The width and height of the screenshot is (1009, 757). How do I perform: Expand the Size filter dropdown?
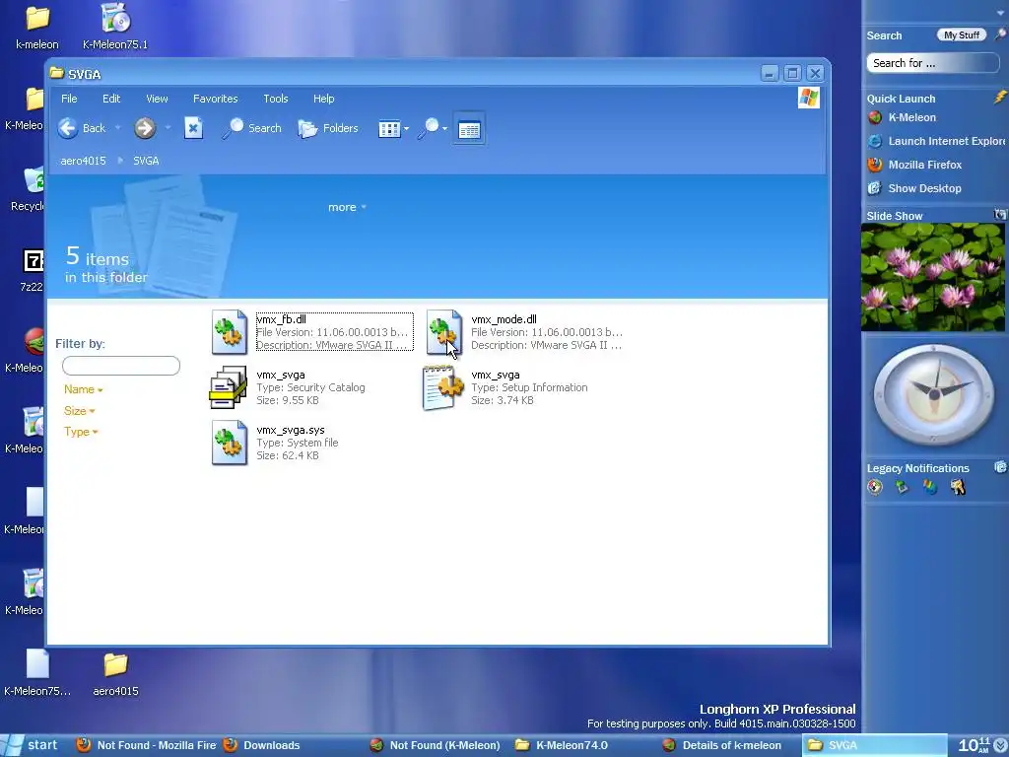[x=79, y=411]
